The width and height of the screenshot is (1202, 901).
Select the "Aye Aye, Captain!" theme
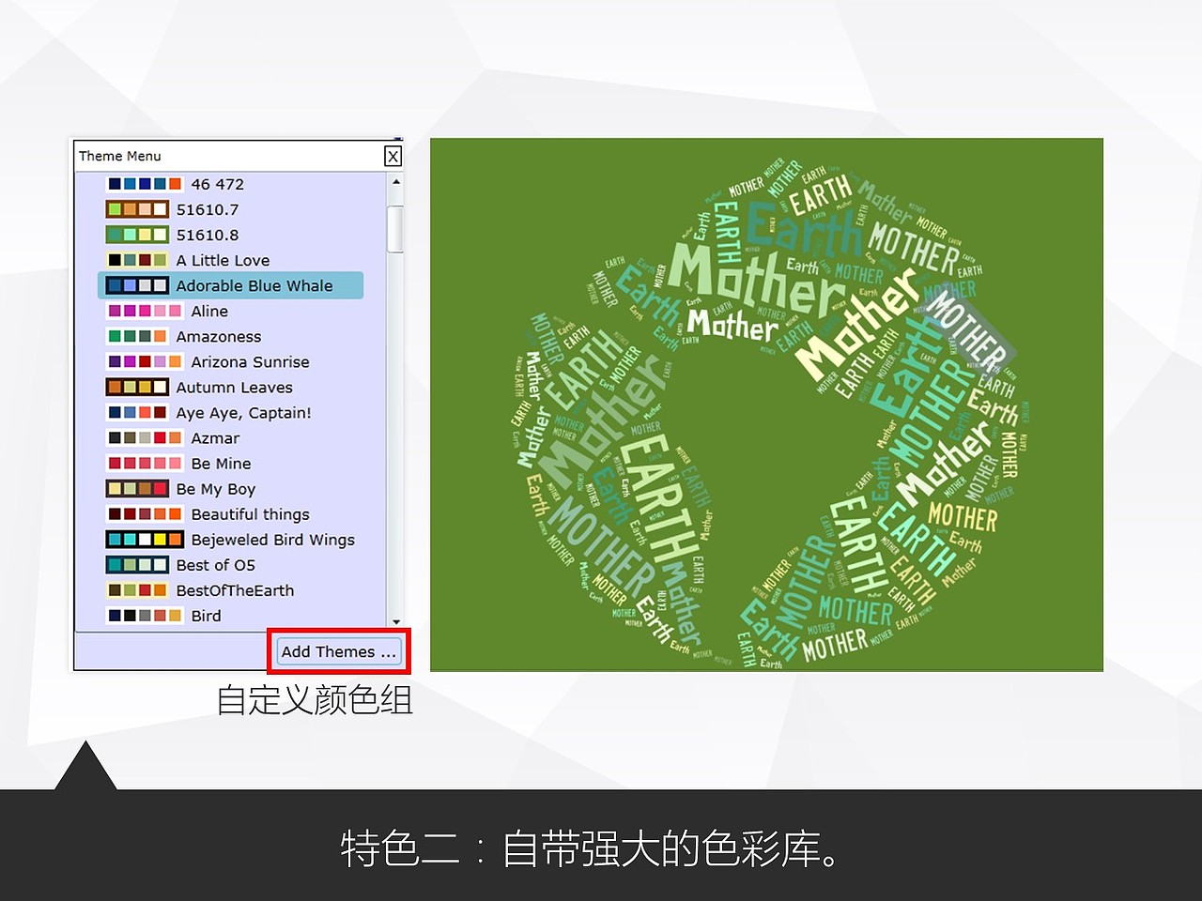coord(243,412)
